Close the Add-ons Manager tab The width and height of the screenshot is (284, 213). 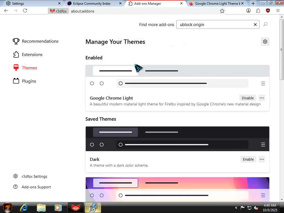[x=181, y=3]
